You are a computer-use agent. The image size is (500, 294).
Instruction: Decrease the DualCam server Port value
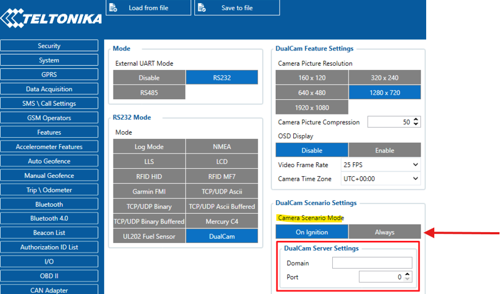pyautogui.click(x=407, y=279)
